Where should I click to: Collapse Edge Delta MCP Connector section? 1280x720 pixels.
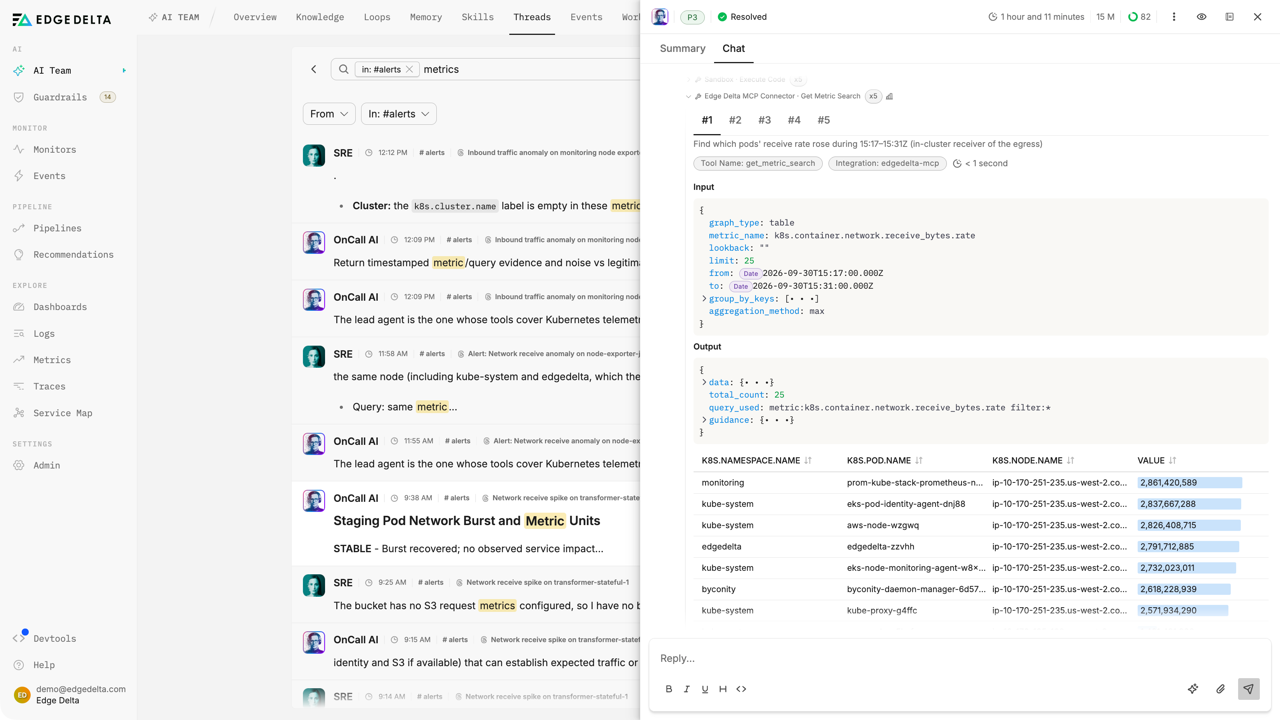[688, 96]
